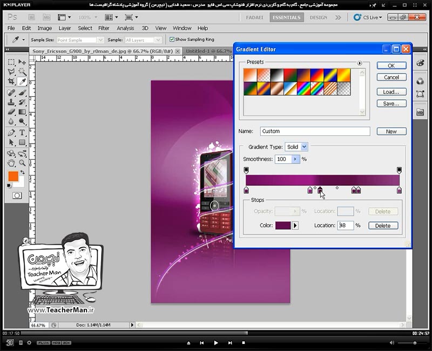Select the History Brush tool
432x351 pixels.
pos(22,102)
